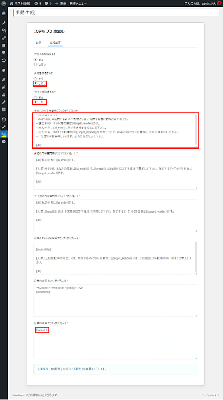This screenshot has width=223, height=400.
Task: Open Tools wrench icon beneath Users icon
Action: [x=4, y=102]
